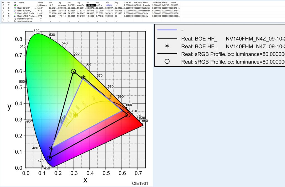Click the Rx value 55.1828 cell
The height and width of the screenshot is (187, 285).
click(x=53, y=13)
